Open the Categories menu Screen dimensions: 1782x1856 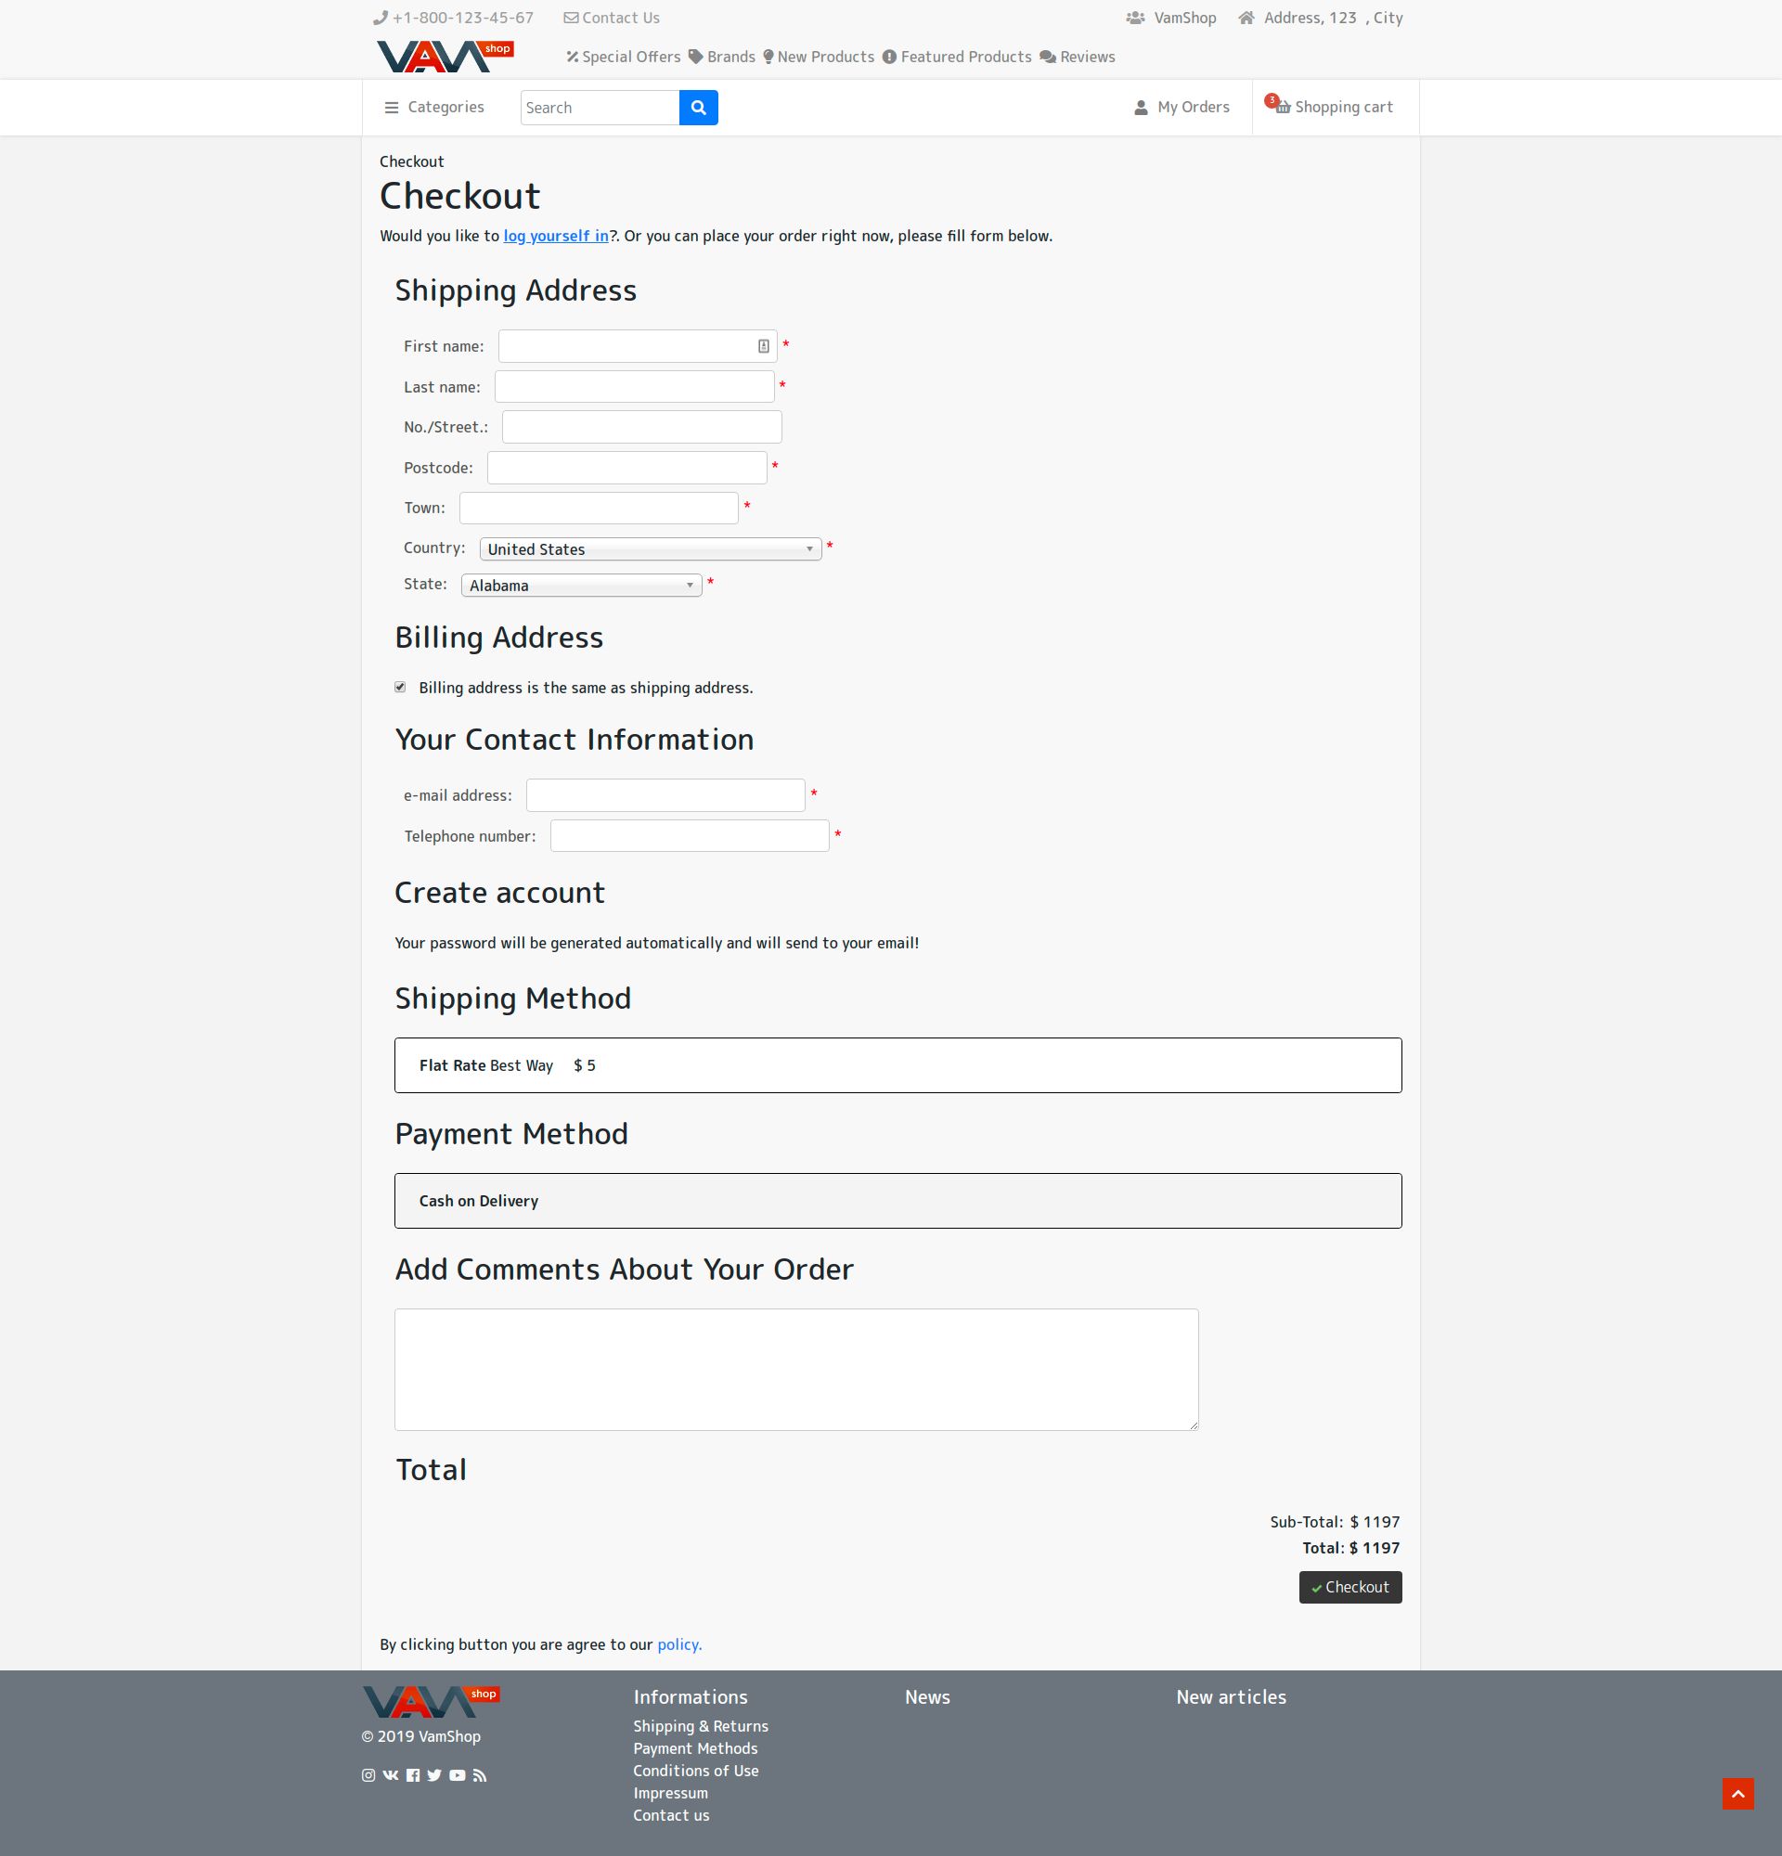click(x=434, y=108)
